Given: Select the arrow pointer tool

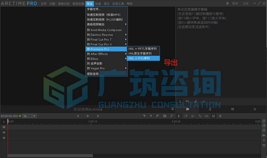Looking at the screenshot, I should coord(179,116).
